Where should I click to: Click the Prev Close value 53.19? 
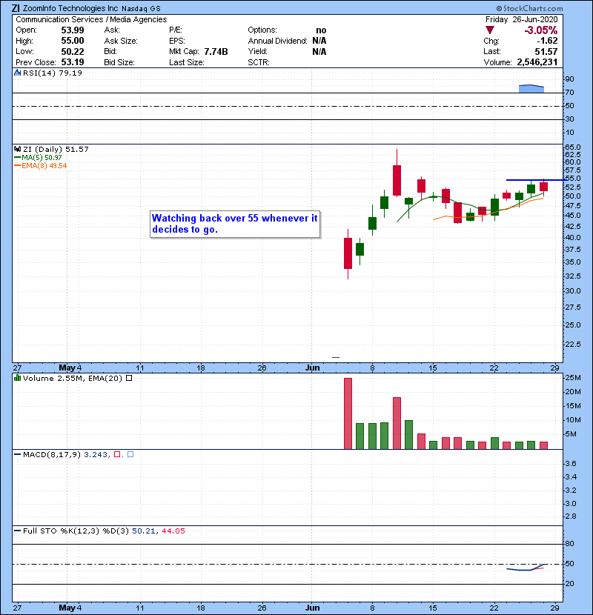[73, 62]
